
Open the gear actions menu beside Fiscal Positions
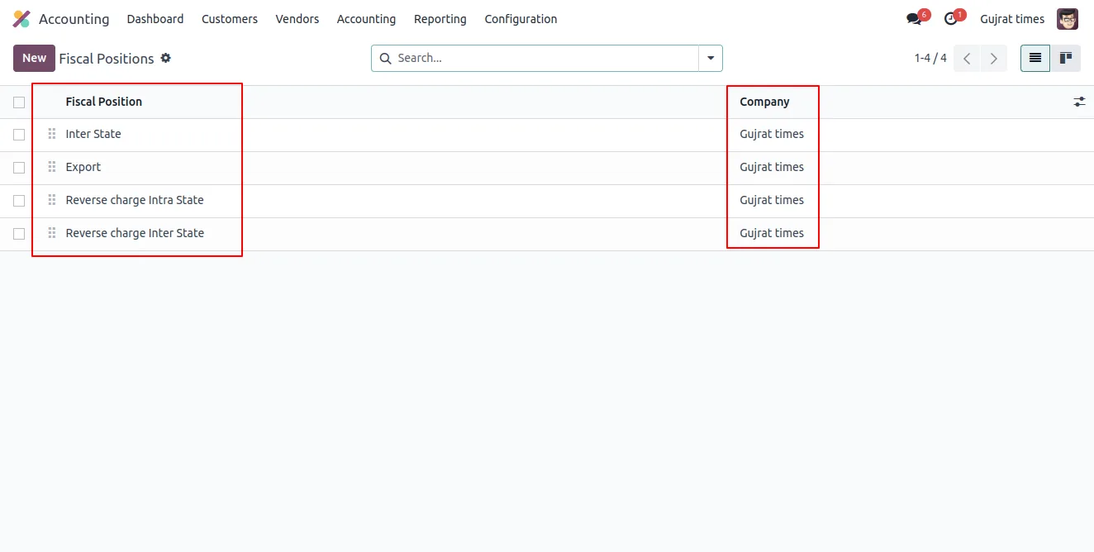(x=166, y=58)
